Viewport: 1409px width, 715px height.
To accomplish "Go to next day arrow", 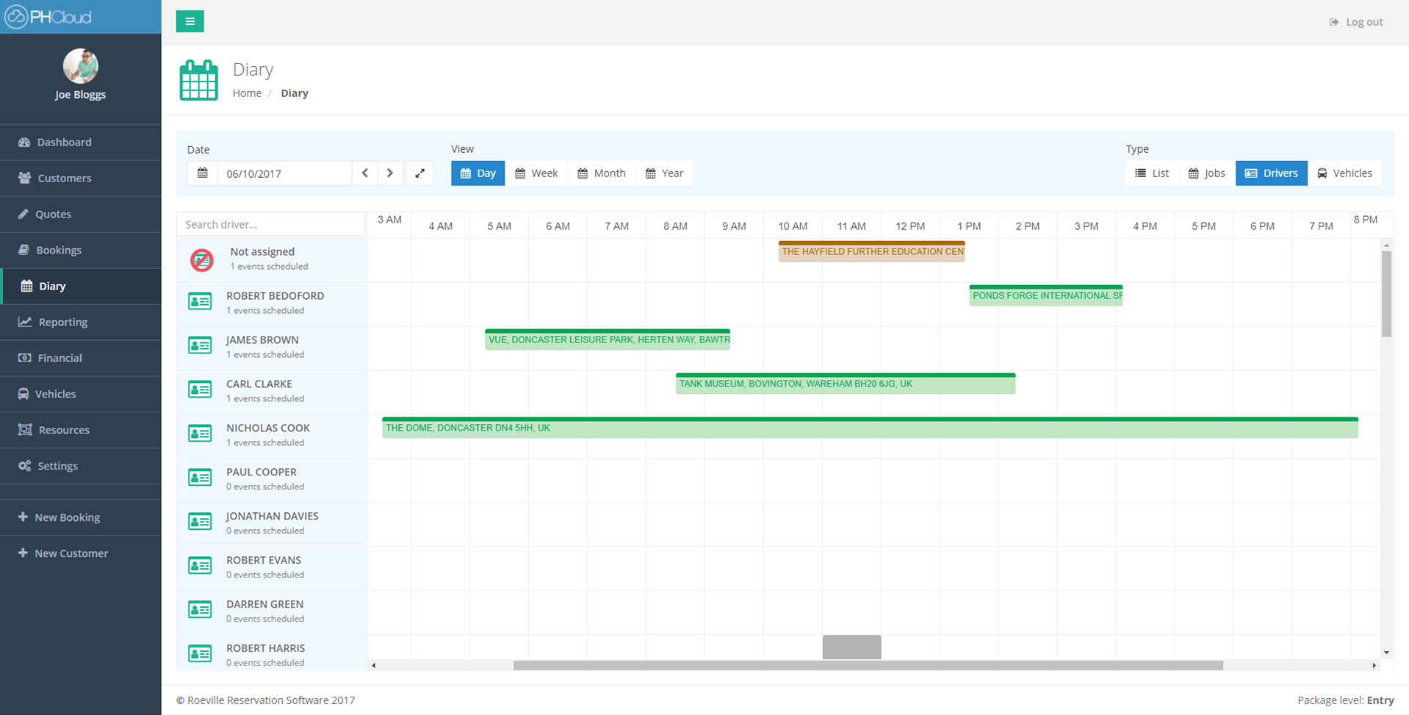I will [390, 173].
